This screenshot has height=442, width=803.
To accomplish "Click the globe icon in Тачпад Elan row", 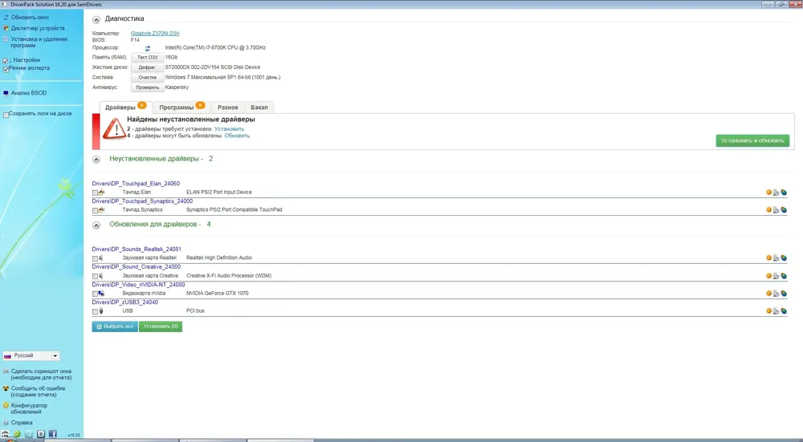I will pos(784,193).
